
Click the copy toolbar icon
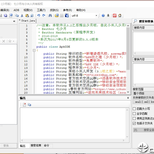click(x=17, y=15)
